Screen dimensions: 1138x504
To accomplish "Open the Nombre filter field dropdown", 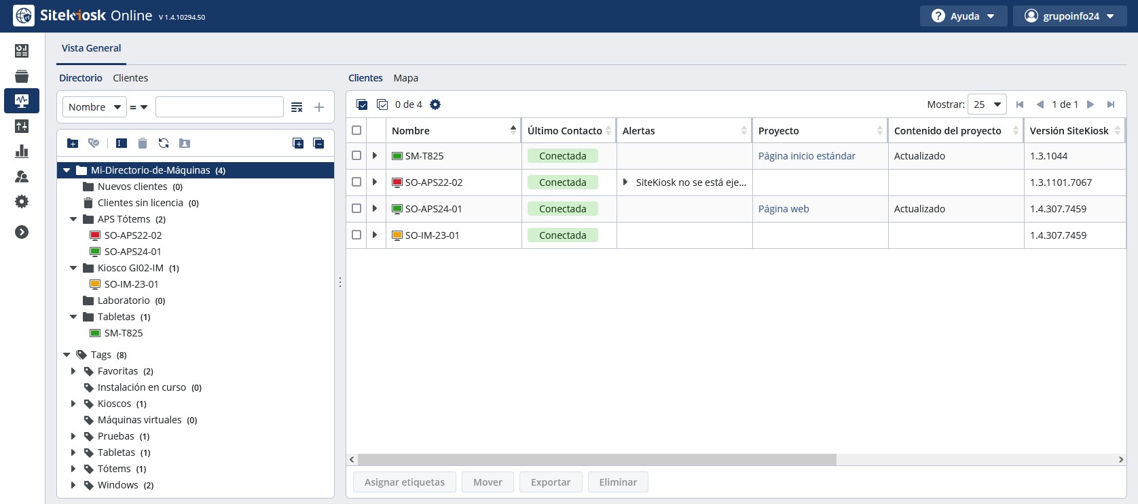I will coord(95,107).
